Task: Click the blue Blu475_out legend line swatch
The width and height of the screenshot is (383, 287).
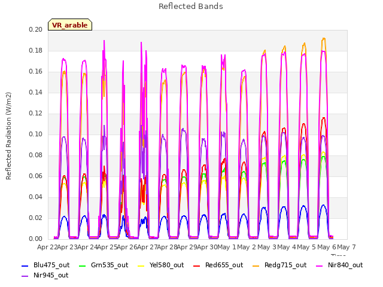Action: tap(25, 265)
